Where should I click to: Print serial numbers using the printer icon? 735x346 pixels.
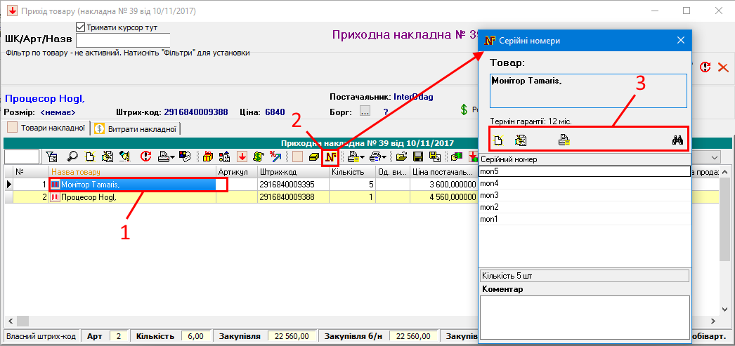tap(564, 140)
